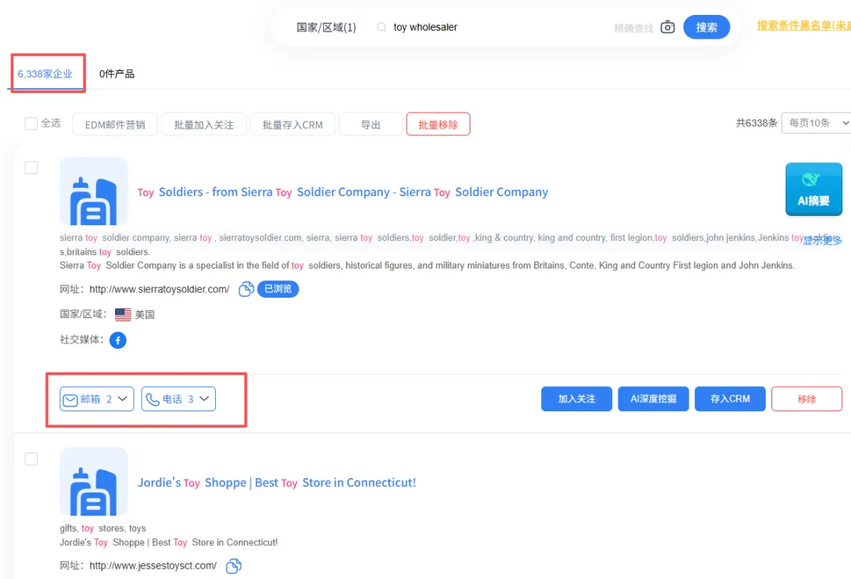851x579 pixels.
Task: Click the red 批量移除 button
Action: point(438,124)
